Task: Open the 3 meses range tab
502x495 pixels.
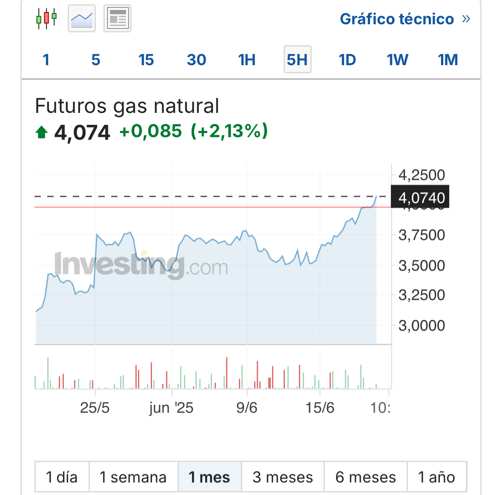Action: pyautogui.click(x=283, y=477)
